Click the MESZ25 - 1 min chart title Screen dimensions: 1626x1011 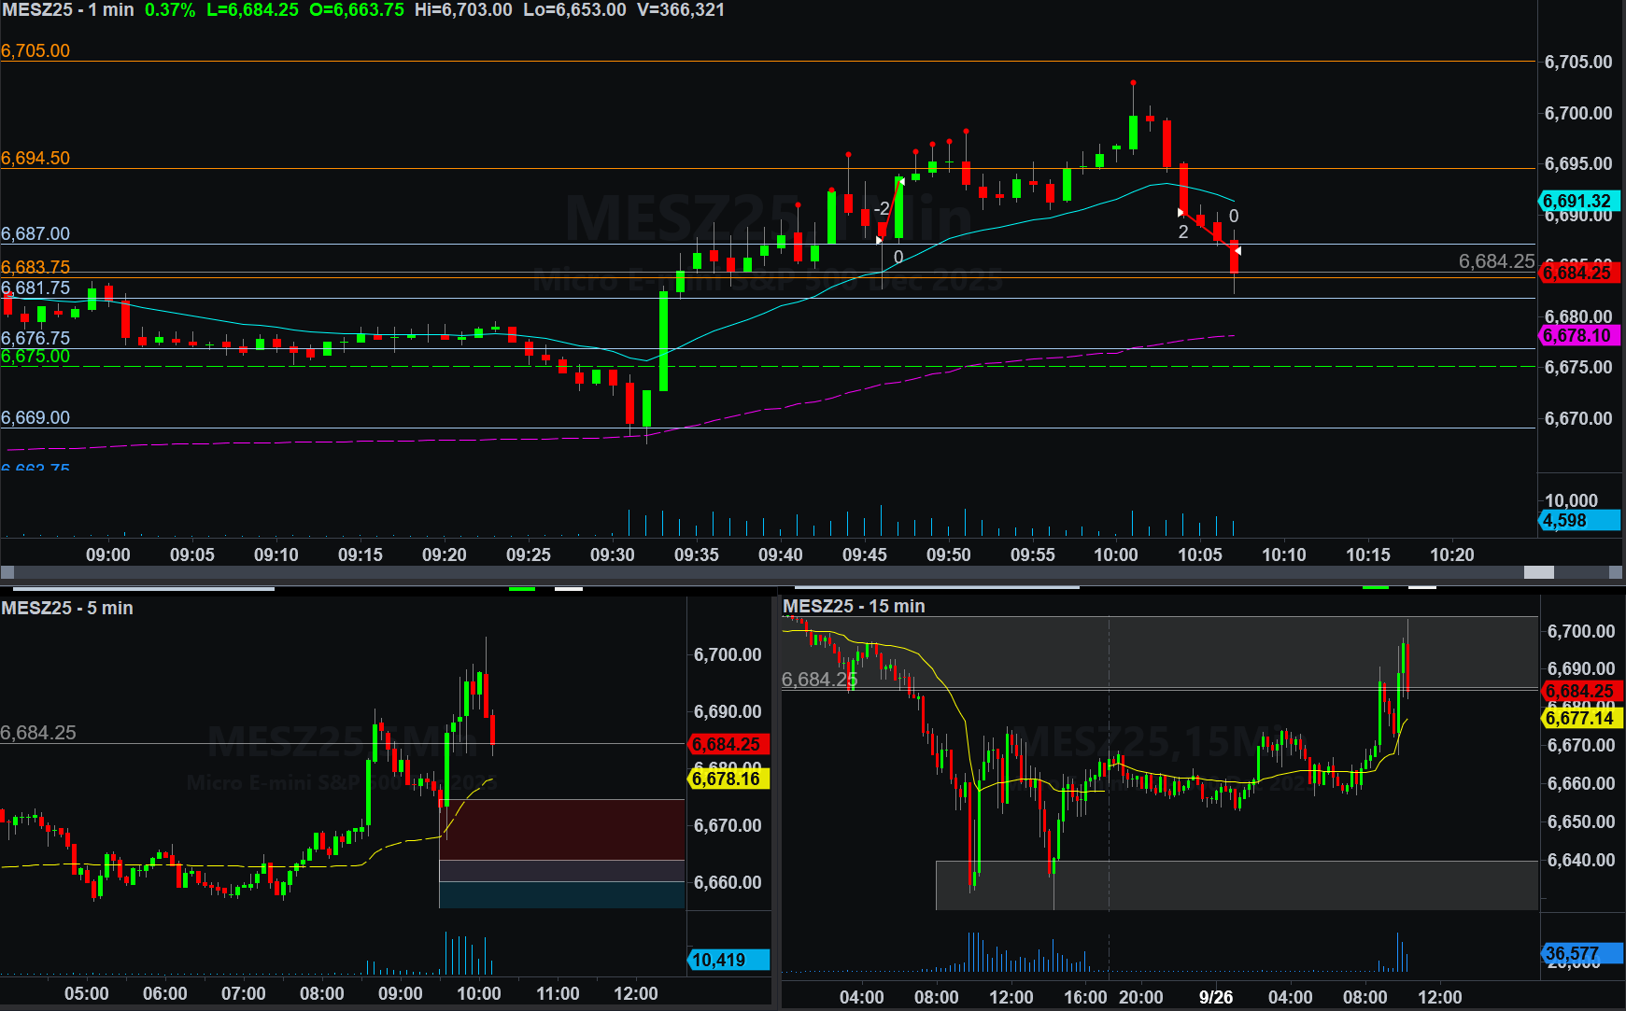pos(67,10)
